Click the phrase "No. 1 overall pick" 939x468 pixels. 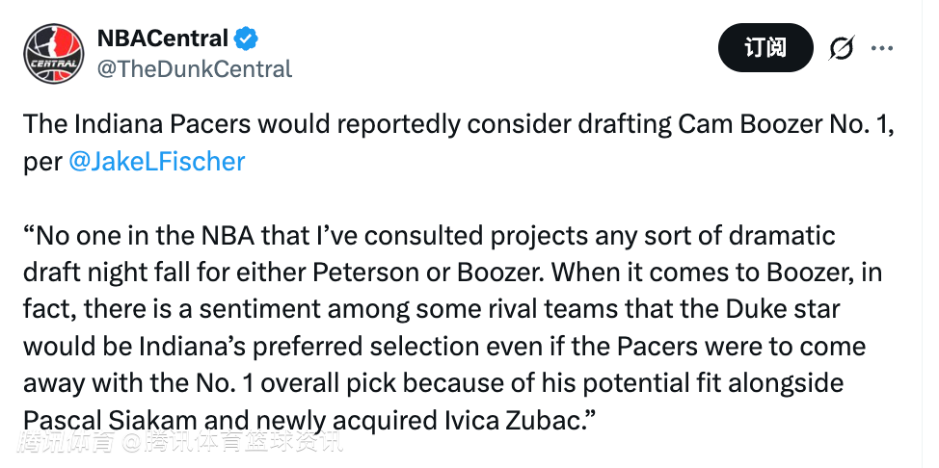[x=278, y=383]
